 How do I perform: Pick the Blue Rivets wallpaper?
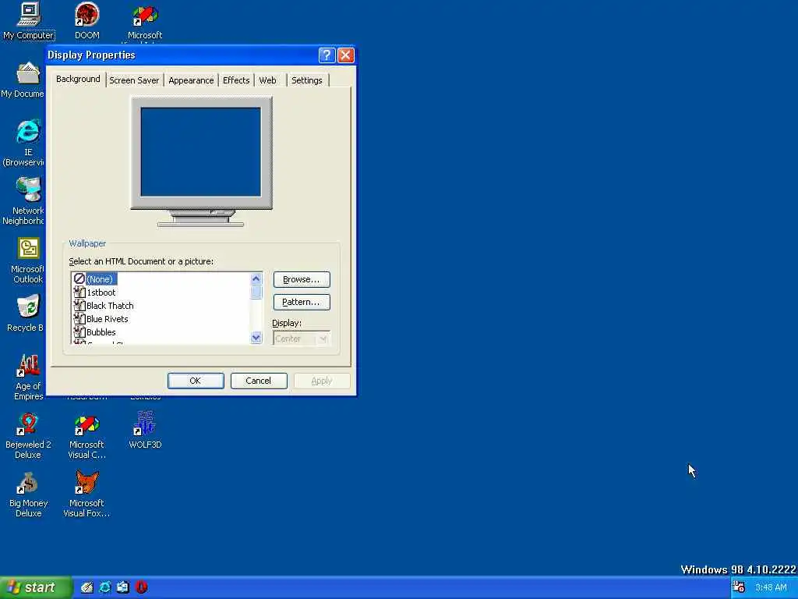(101, 319)
